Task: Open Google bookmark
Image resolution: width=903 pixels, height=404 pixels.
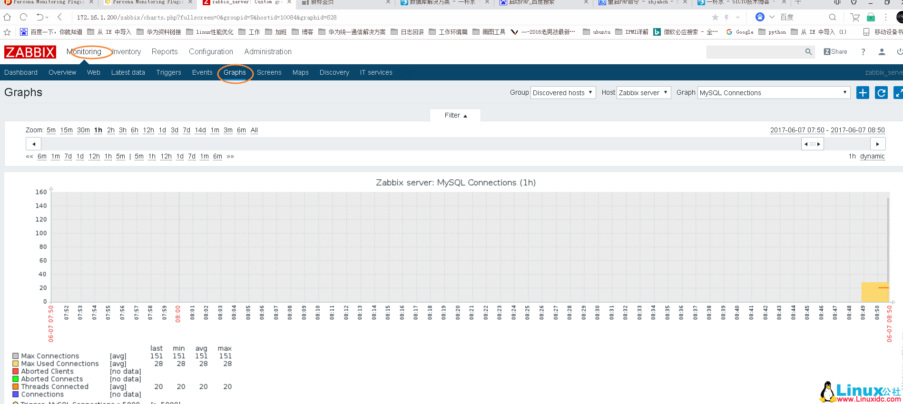Action: 740,32
